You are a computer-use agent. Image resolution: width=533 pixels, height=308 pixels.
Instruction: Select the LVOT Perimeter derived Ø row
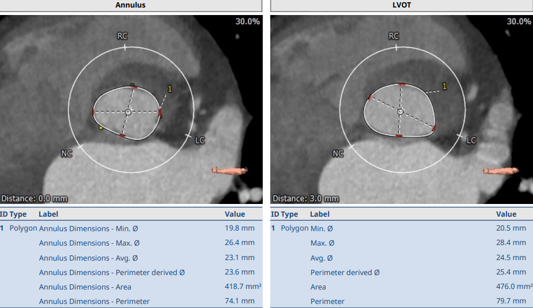[x=402, y=272]
